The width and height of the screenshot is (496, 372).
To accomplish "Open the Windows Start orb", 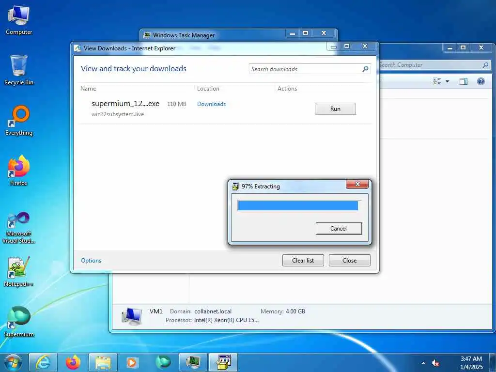I will coord(13,362).
